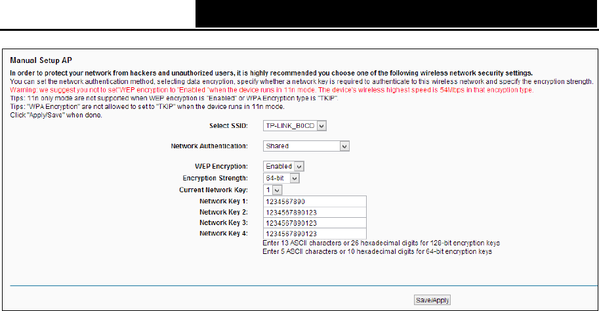This screenshot has width=599, height=311.
Task: Focus the Network Key 2 field
Action: [x=315, y=212]
